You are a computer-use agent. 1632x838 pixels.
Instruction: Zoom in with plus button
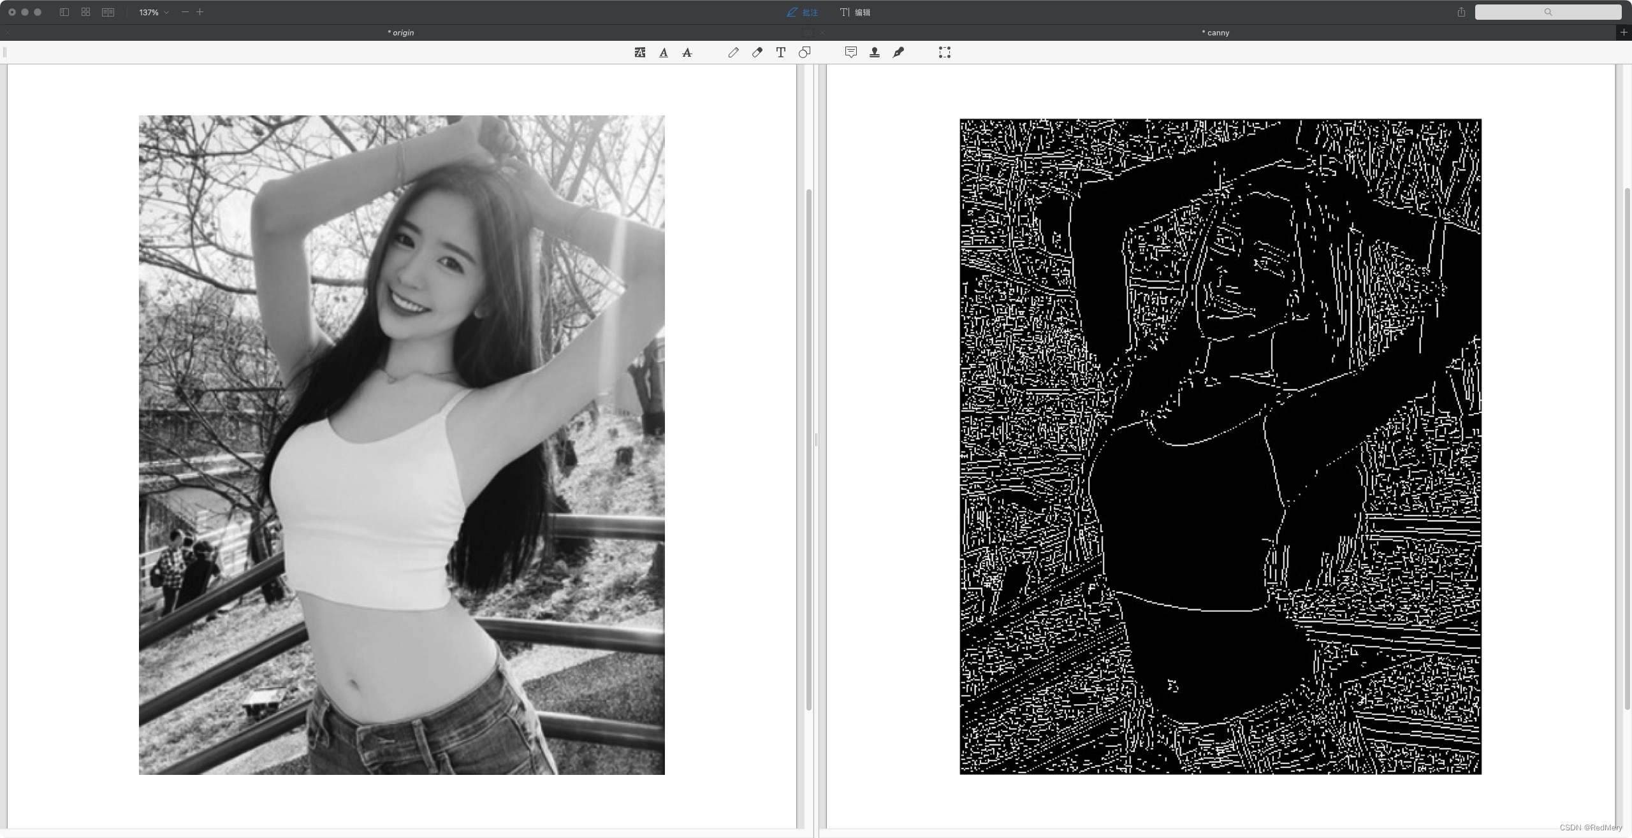pyautogui.click(x=200, y=12)
